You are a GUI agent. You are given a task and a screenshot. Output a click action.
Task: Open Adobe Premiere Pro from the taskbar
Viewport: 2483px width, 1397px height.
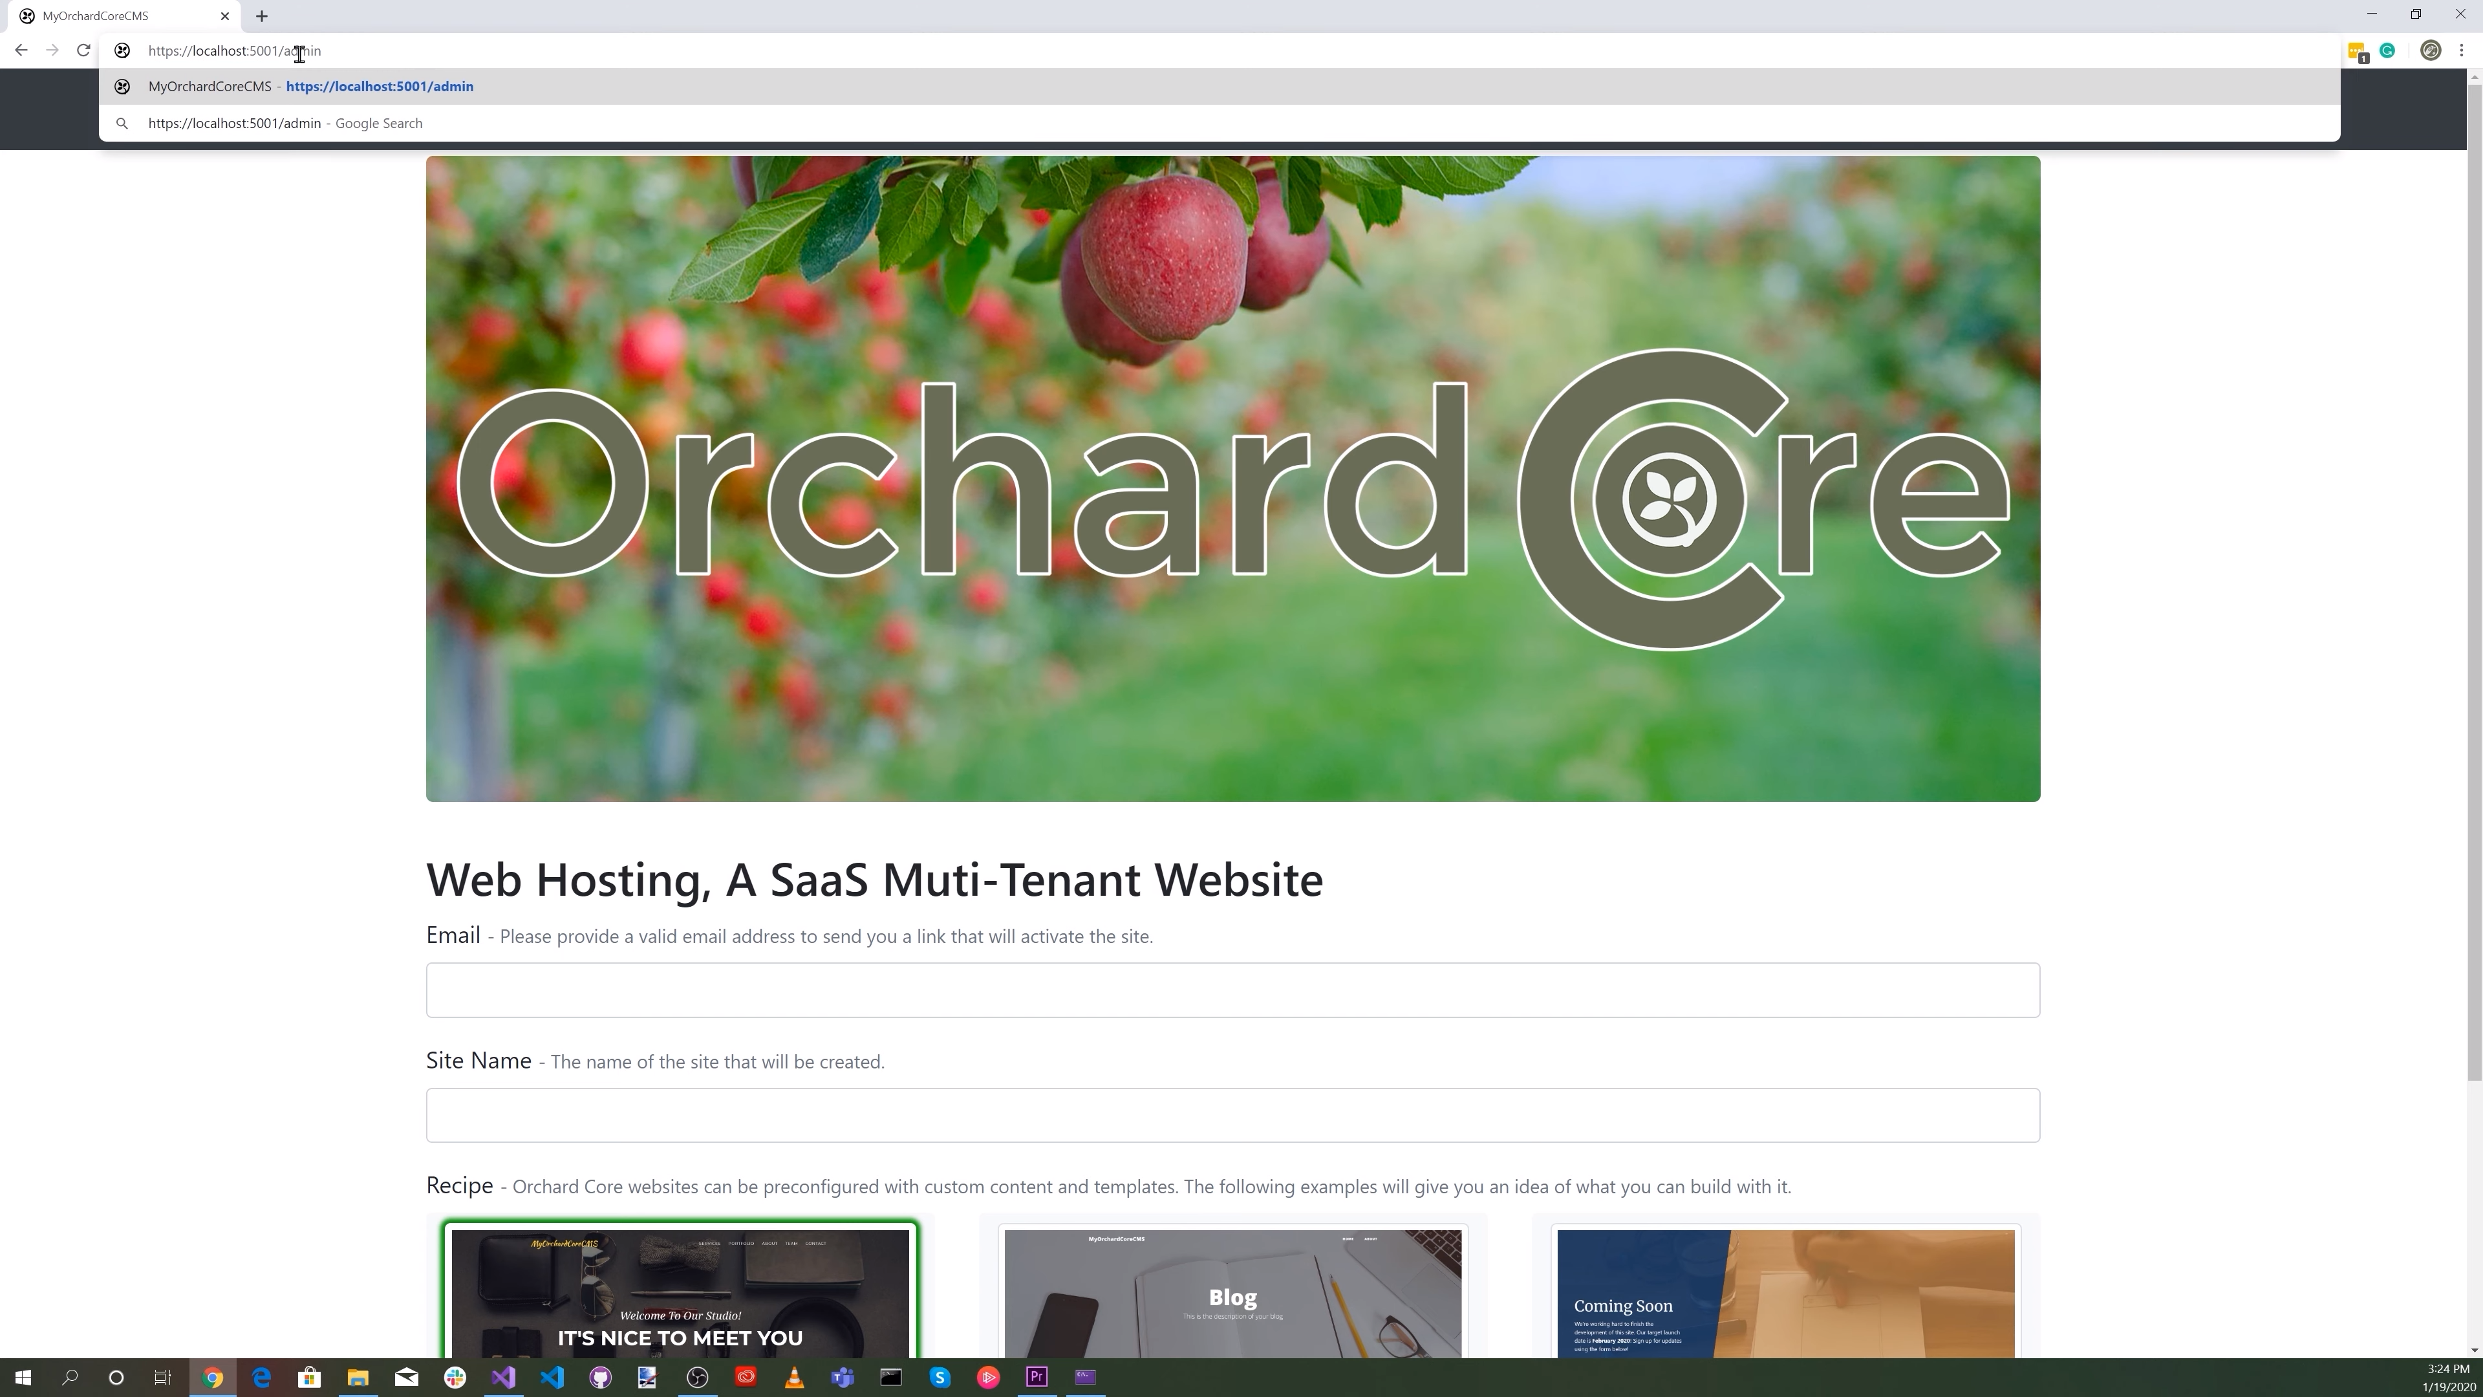coord(1037,1377)
